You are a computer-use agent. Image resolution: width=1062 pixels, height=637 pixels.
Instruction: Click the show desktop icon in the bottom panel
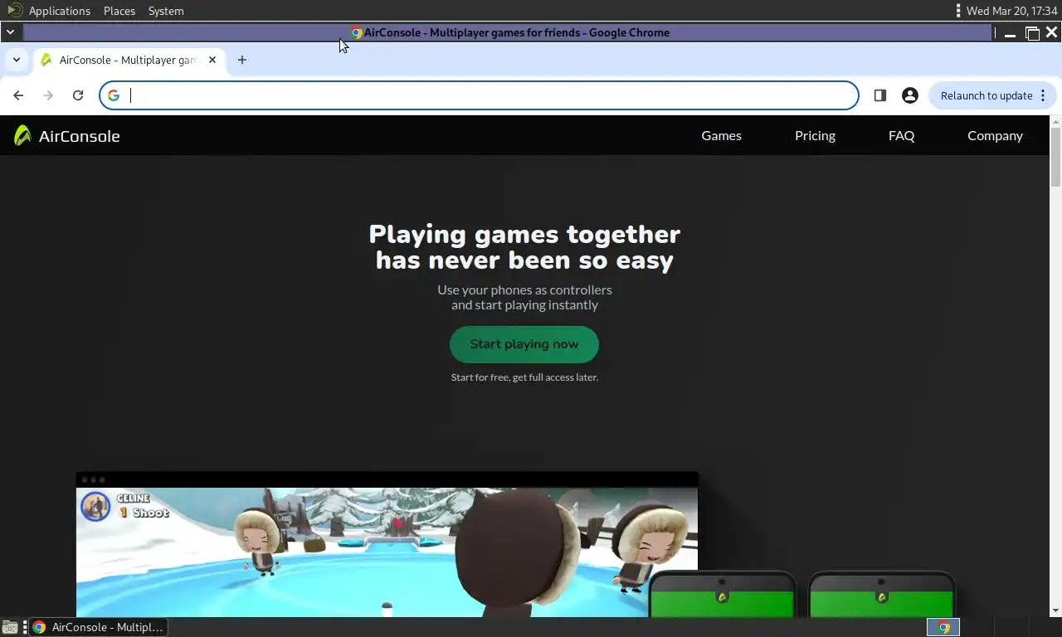pos(10,627)
